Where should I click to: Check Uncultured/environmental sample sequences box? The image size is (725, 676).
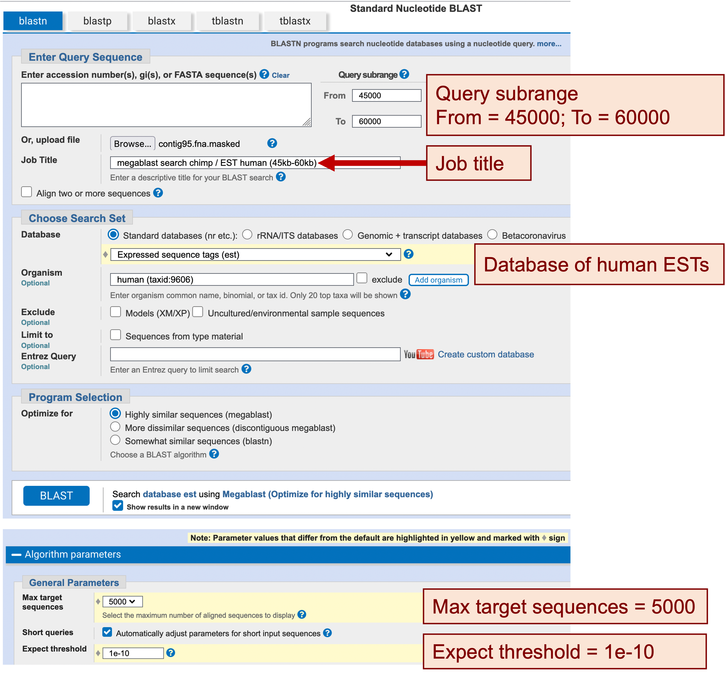198,312
